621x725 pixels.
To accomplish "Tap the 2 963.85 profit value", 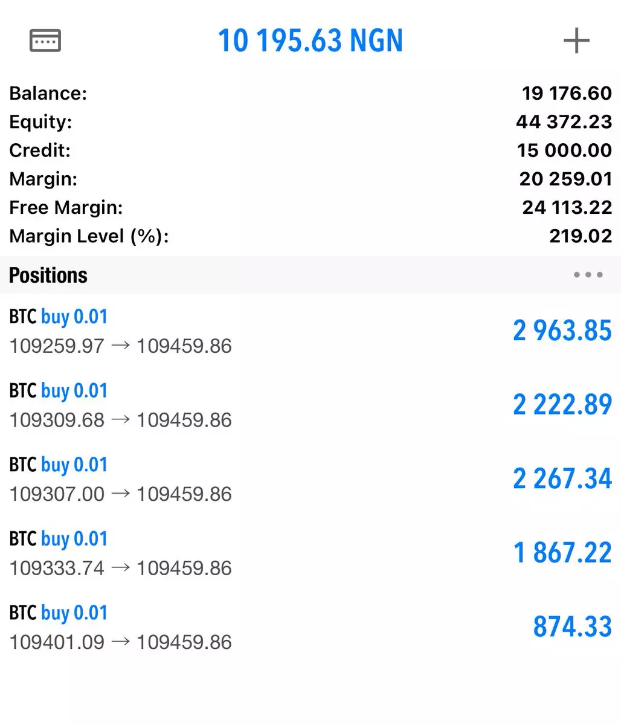I will click(562, 331).
